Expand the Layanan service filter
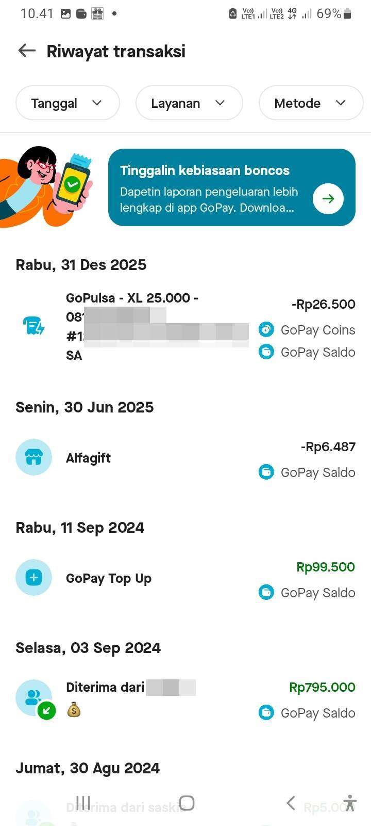 [x=189, y=103]
